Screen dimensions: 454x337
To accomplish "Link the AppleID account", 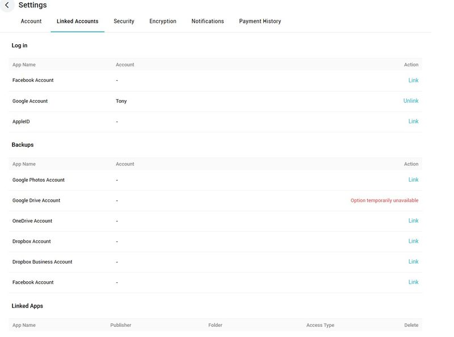I will [413, 122].
